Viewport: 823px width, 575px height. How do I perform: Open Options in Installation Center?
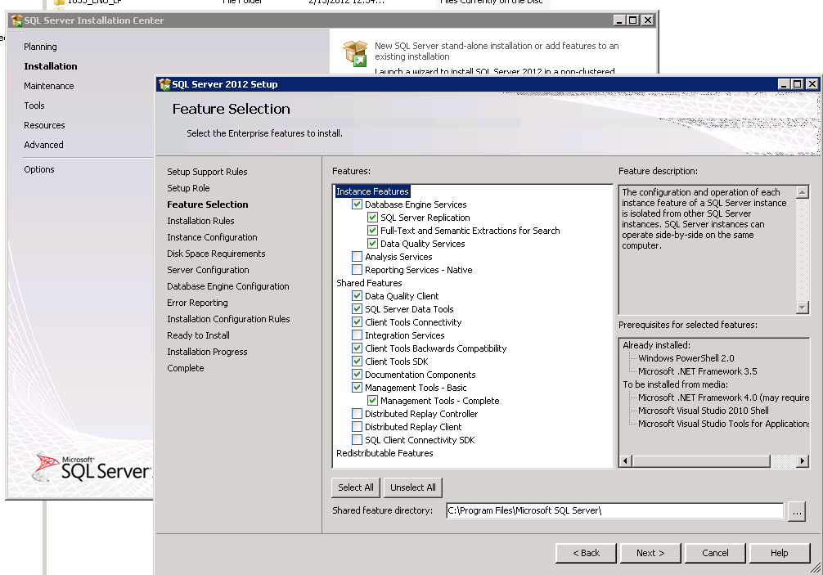[x=38, y=169]
